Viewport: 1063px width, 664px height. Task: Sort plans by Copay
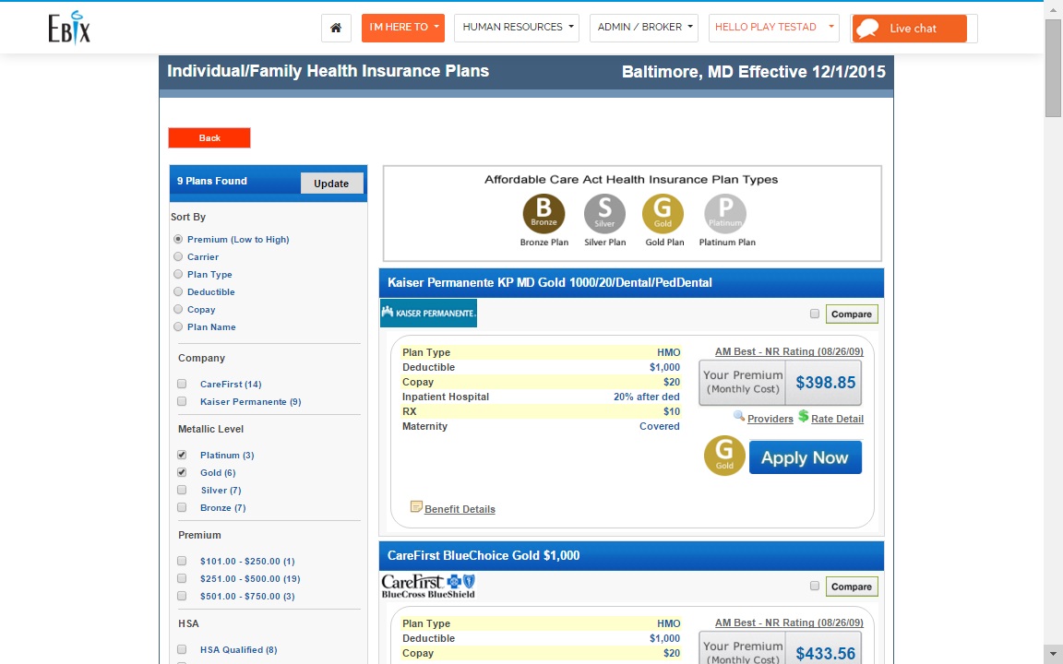click(x=178, y=310)
